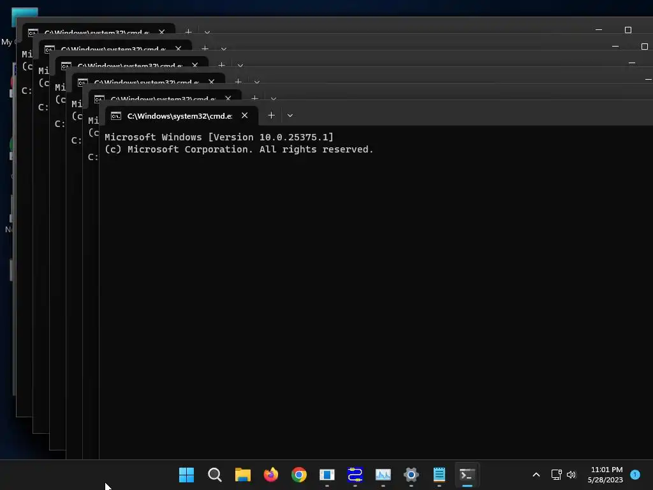Add a tab in the third terminal window from the back

click(221, 65)
